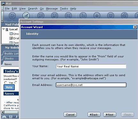Click the Today's heading in News panel
The image size is (138, 119).
[x=11, y=71]
